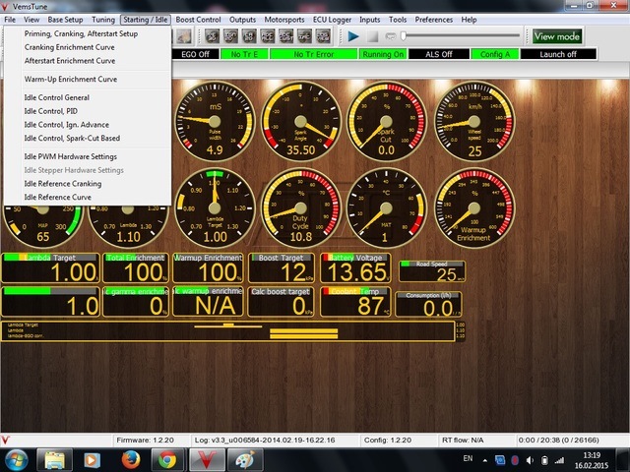
Task: Select Idle Control, Spark-Cut Based
Action: click(x=88, y=138)
